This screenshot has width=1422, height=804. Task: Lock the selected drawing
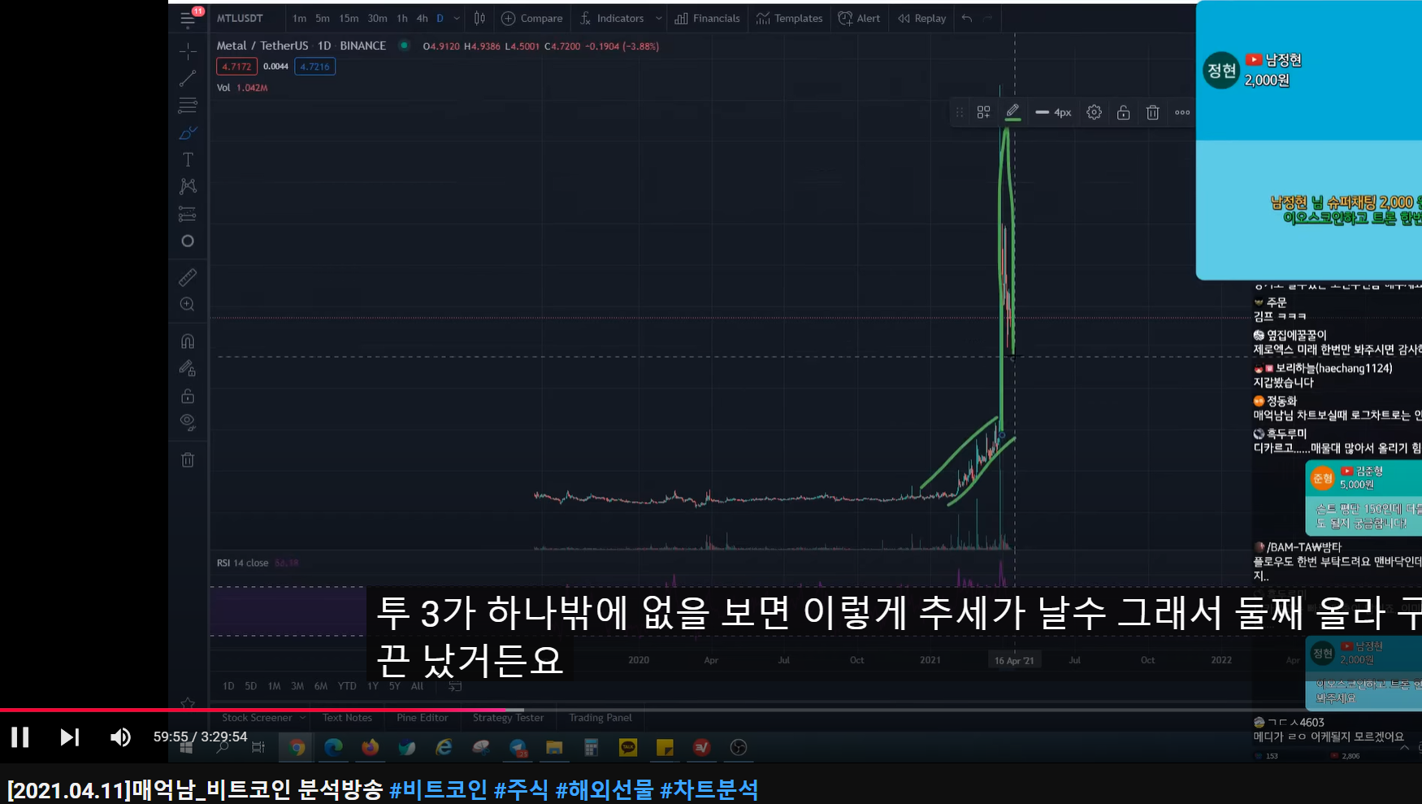click(1124, 112)
